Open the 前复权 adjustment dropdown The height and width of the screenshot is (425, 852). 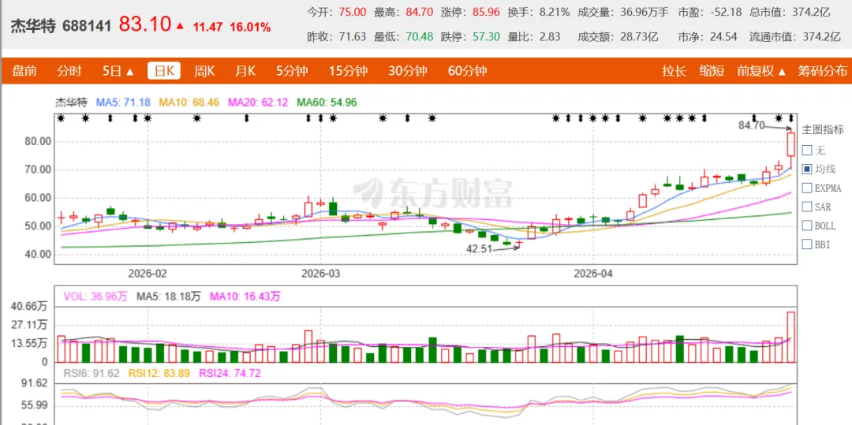761,71
